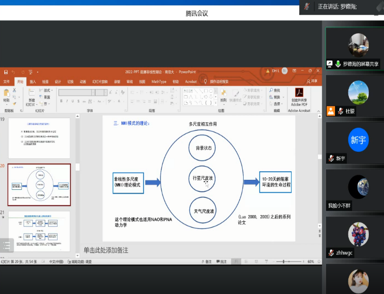
Task: Click the Format Painter brush icon
Action: click(14, 104)
